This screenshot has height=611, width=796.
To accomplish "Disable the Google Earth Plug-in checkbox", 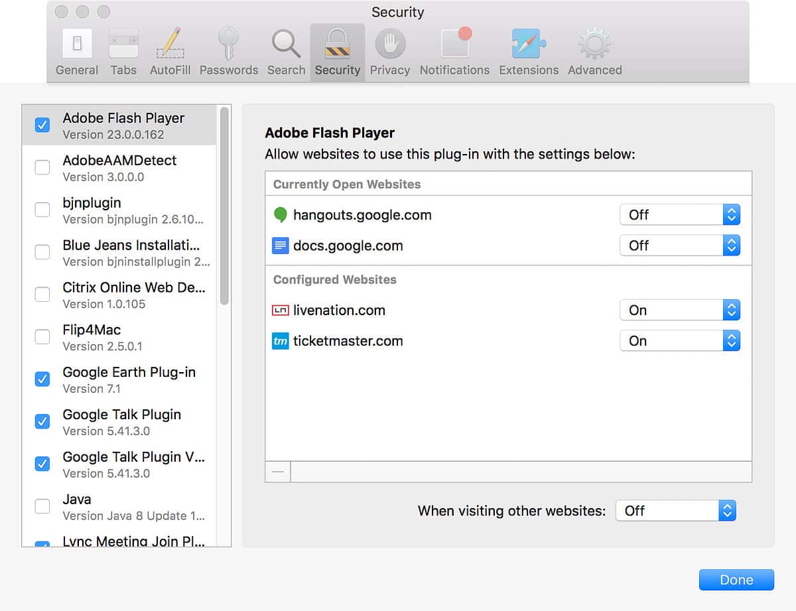I will click(42, 379).
